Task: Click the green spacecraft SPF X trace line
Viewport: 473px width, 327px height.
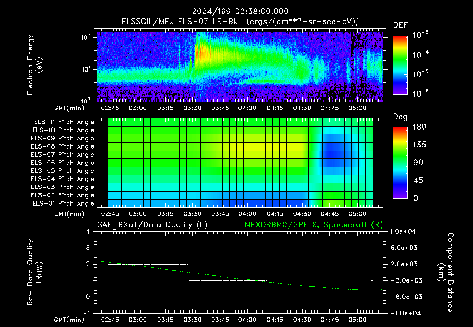Action: click(240, 278)
